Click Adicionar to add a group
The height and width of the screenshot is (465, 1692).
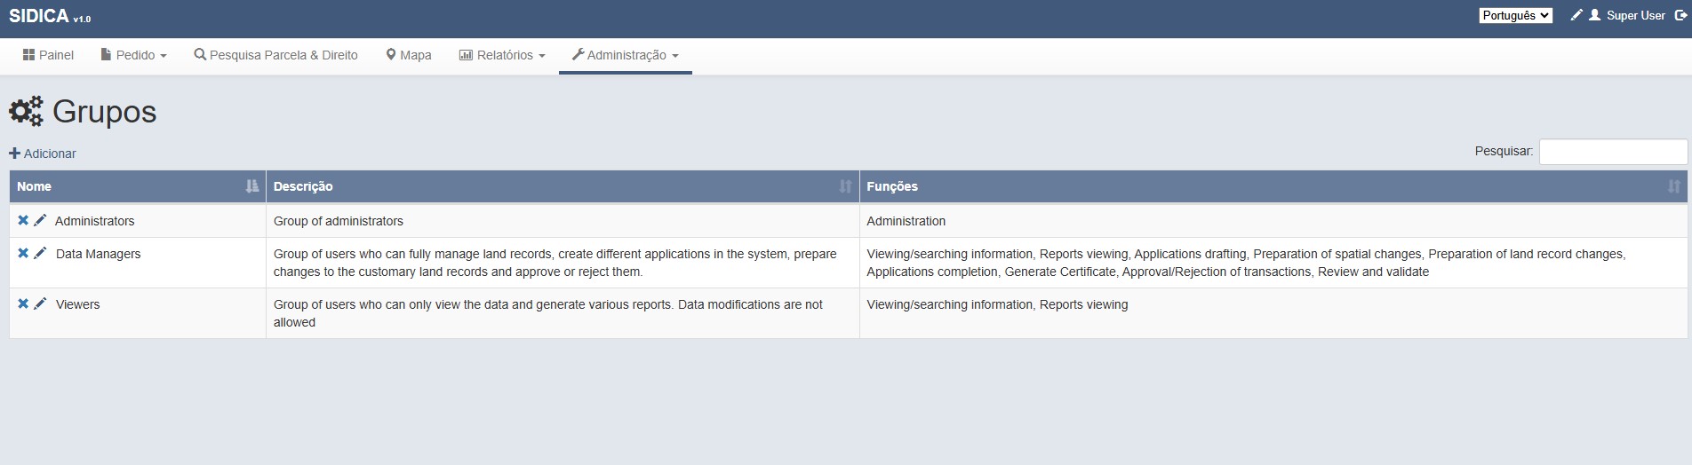43,154
